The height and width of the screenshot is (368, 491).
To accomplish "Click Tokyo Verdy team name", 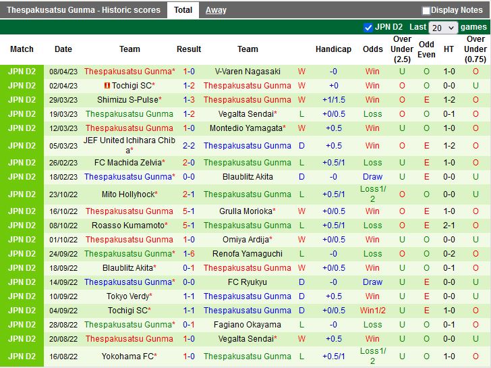I will (x=127, y=296).
